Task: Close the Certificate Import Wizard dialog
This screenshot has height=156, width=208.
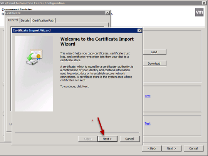Action: pos(139,31)
